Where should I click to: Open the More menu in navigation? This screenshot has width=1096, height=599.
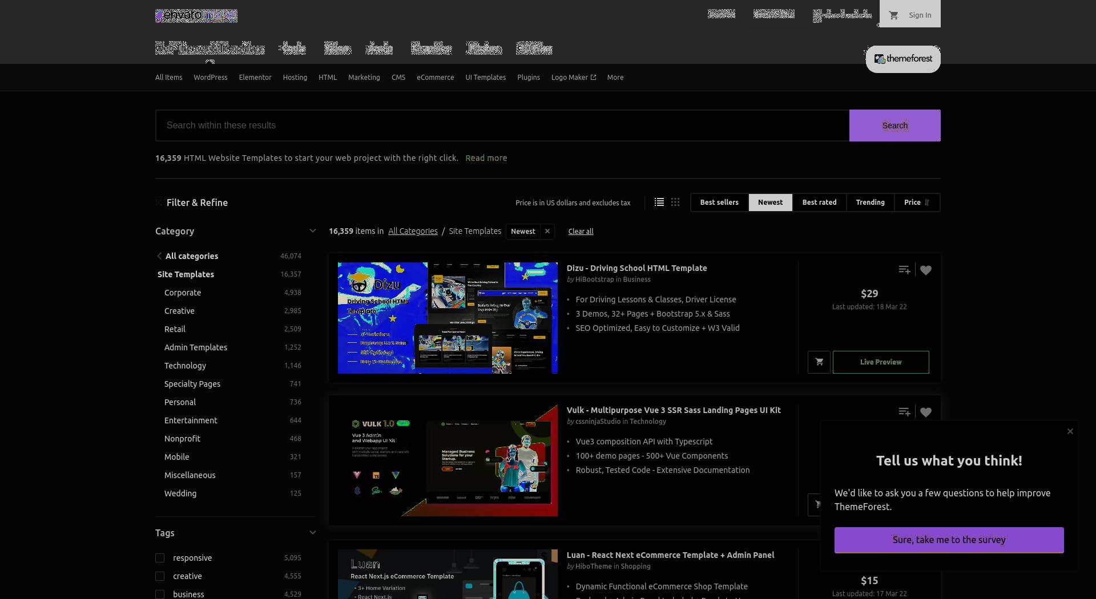[x=615, y=78]
